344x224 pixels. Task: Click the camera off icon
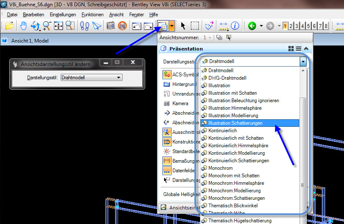point(123,26)
